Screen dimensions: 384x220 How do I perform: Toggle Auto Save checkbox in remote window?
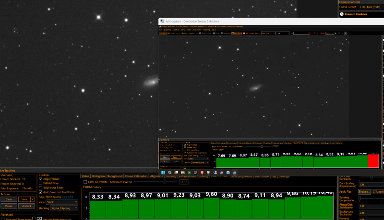pyautogui.click(x=185, y=153)
